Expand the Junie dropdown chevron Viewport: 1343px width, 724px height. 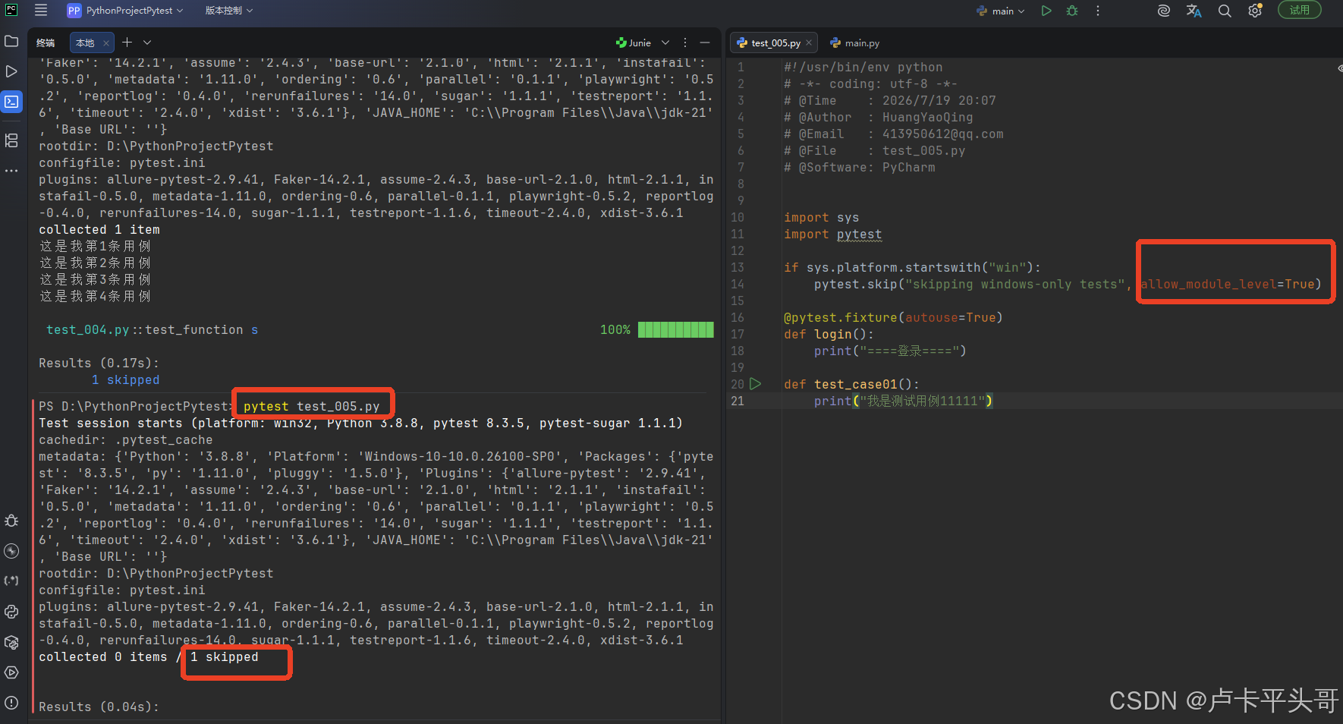click(x=665, y=42)
